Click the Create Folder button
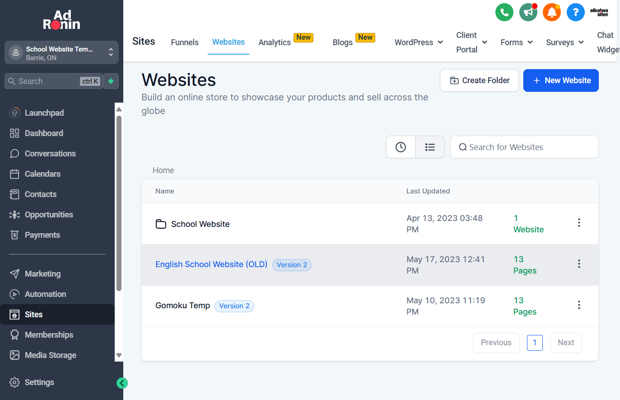 [479, 80]
